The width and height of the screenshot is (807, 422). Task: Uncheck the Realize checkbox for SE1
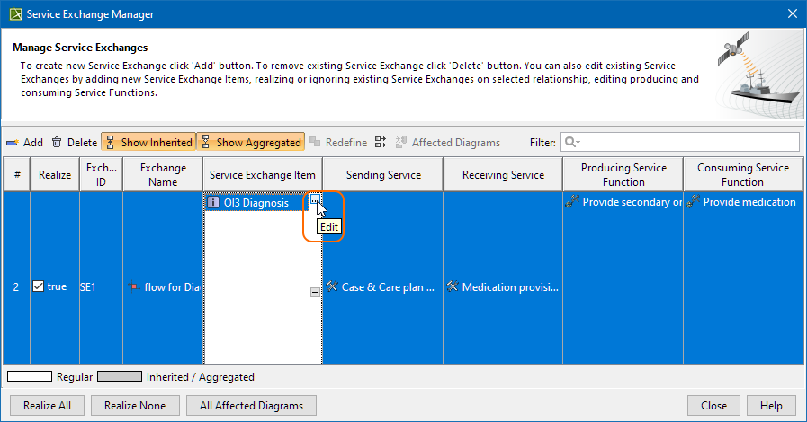(x=38, y=286)
